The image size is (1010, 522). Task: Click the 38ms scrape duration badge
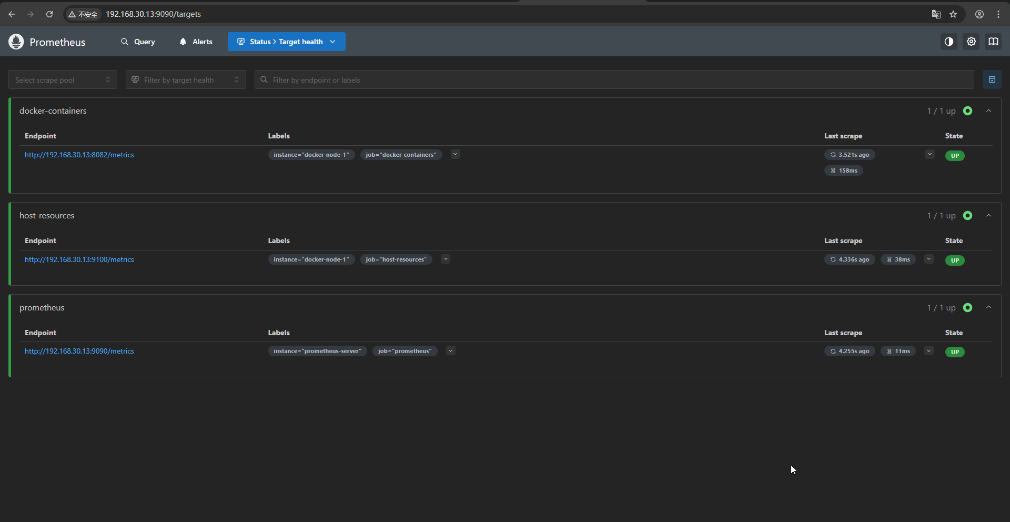pyautogui.click(x=898, y=259)
